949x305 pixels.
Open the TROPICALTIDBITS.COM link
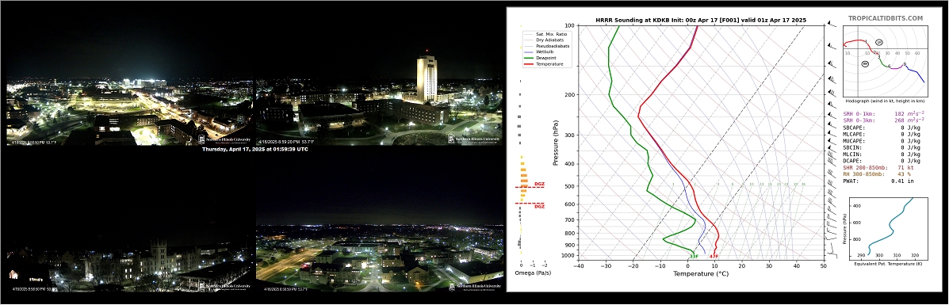[886, 19]
